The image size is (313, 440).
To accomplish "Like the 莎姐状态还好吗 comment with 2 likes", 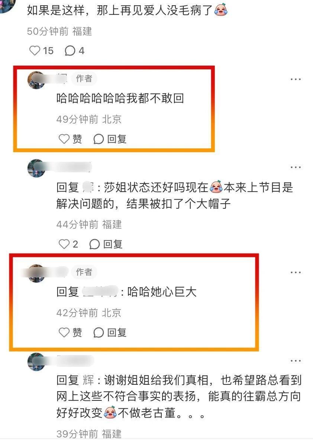I will click(x=68, y=244).
